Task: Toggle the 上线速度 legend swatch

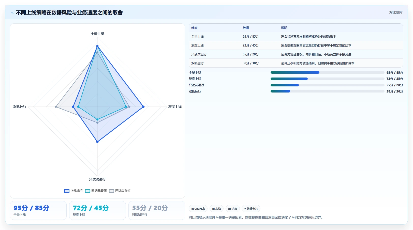Action: coord(67,191)
